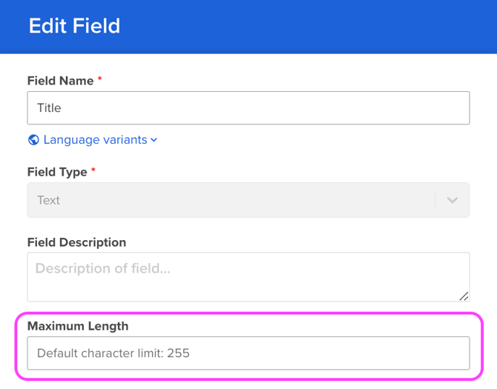Click the Maximum Length input field

coord(248,353)
